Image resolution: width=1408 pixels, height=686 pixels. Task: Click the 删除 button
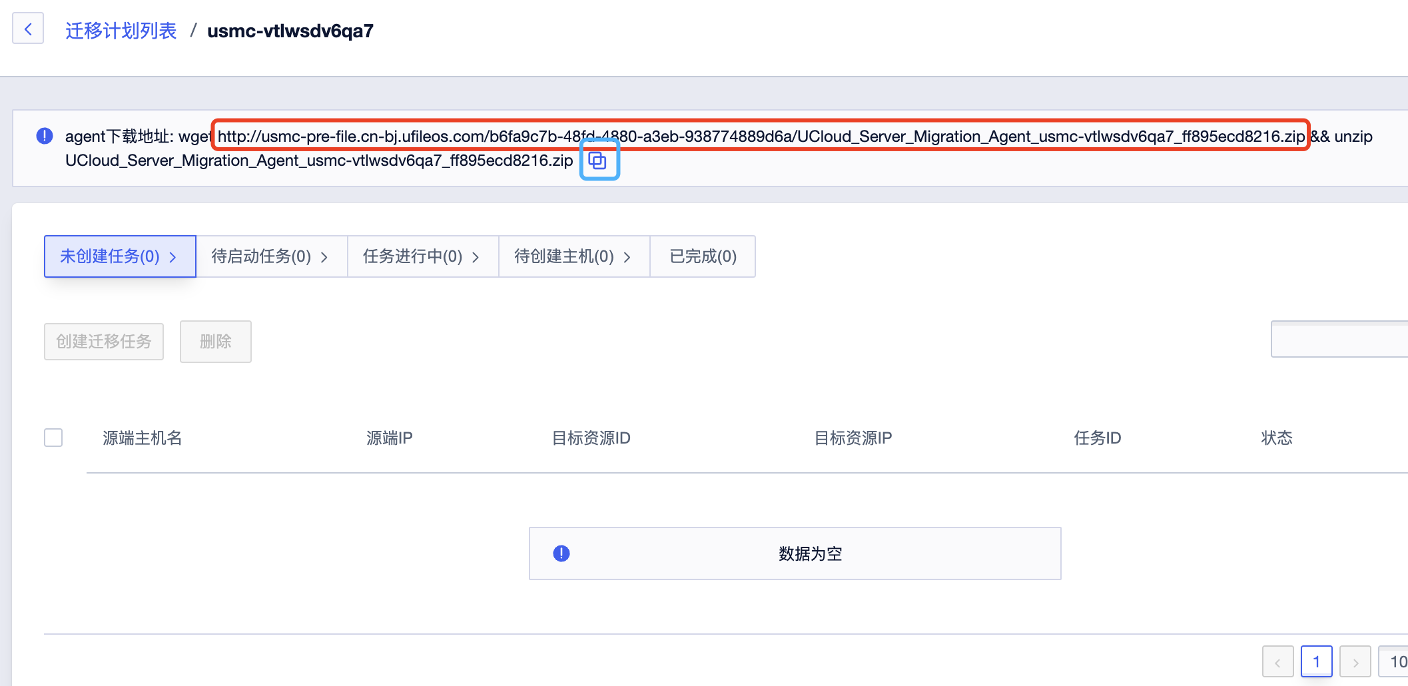(x=215, y=341)
